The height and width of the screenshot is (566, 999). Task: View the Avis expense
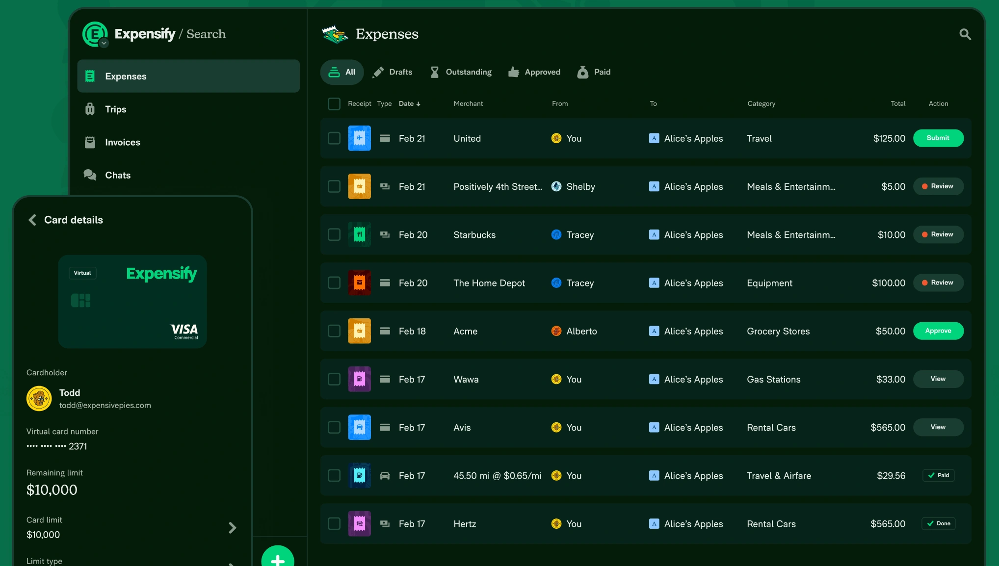click(938, 427)
